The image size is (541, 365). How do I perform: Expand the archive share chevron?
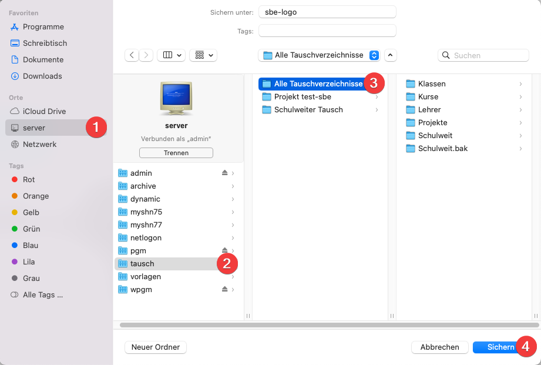coord(233,186)
